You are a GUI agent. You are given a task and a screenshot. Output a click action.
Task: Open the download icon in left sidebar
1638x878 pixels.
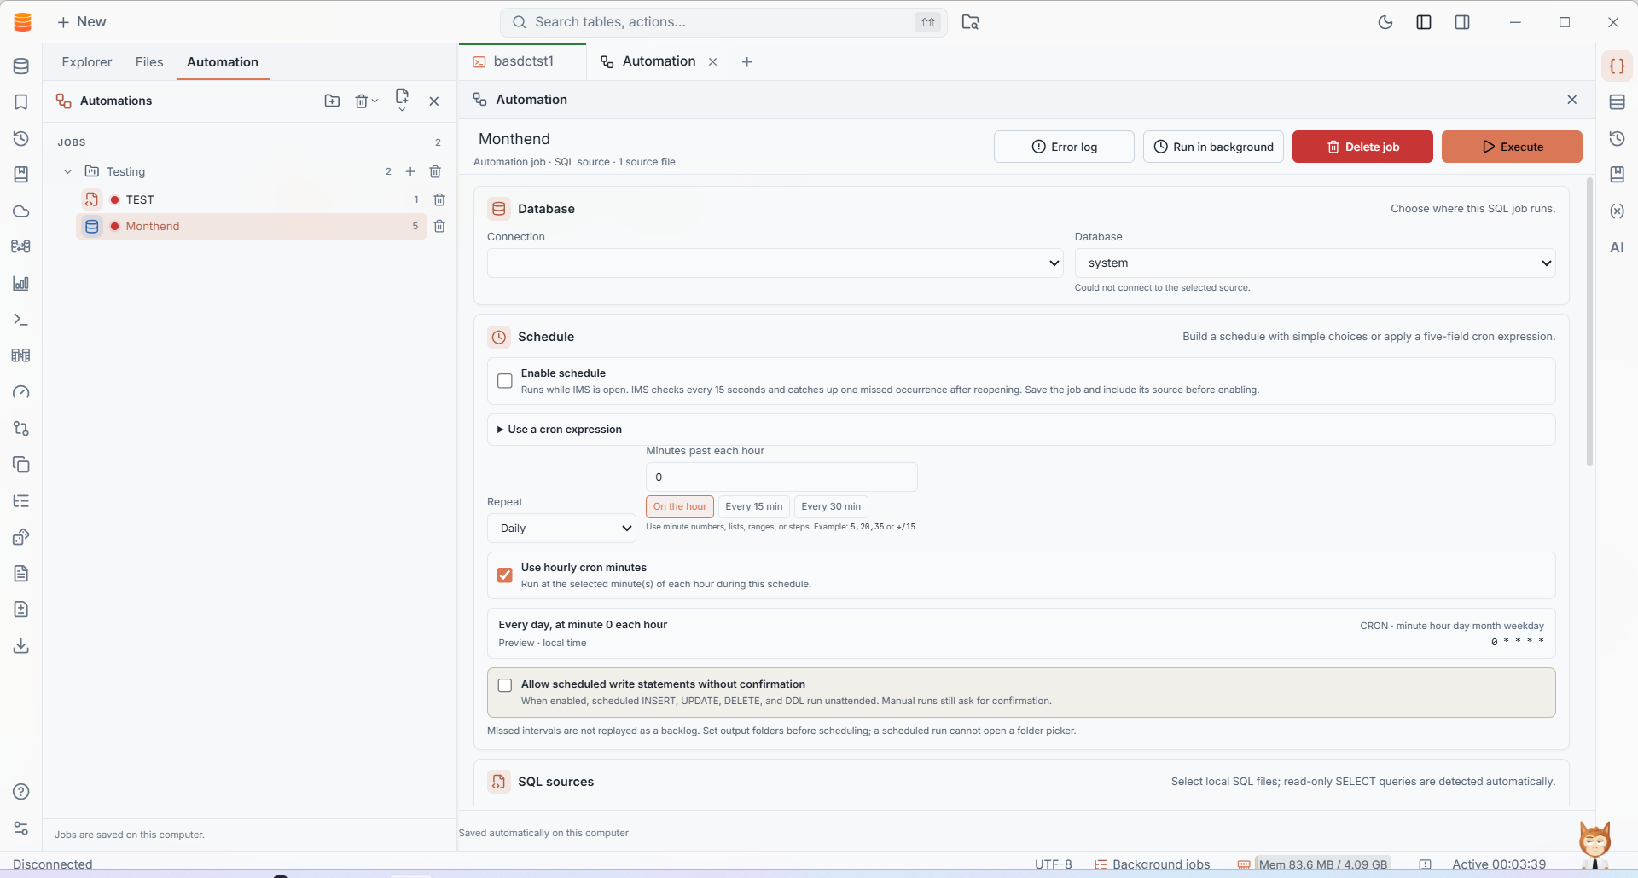[21, 646]
